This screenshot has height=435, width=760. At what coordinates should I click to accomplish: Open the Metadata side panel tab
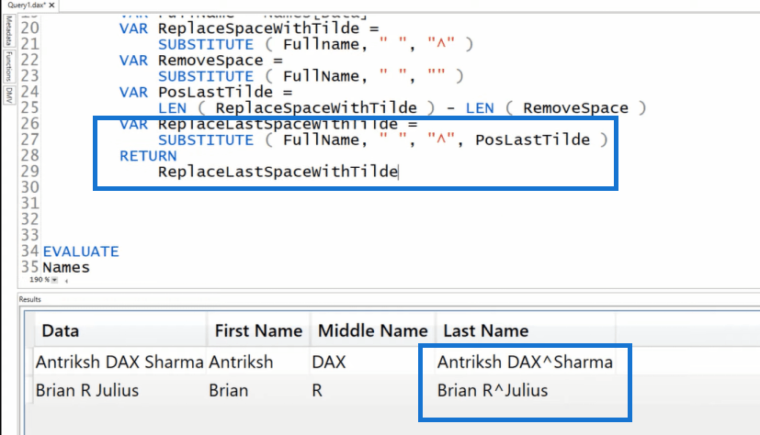pyautogui.click(x=8, y=30)
